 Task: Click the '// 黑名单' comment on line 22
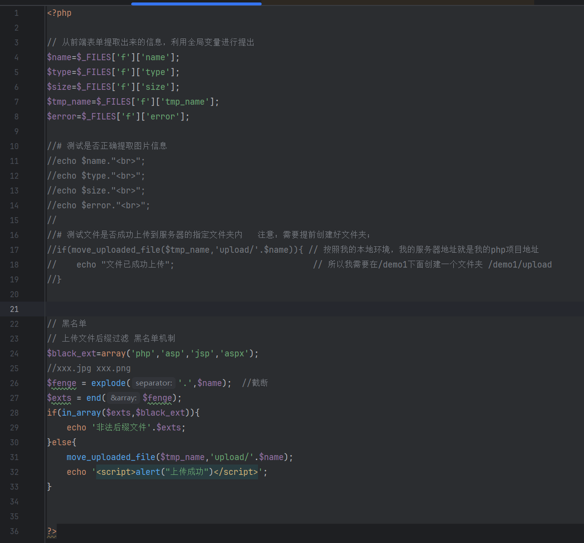tap(67, 324)
